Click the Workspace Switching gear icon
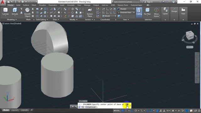The image size is (201, 113). point(173,110)
